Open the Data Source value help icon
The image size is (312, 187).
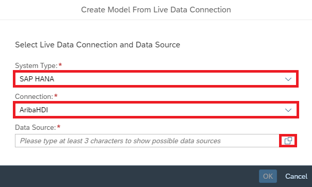(288, 141)
